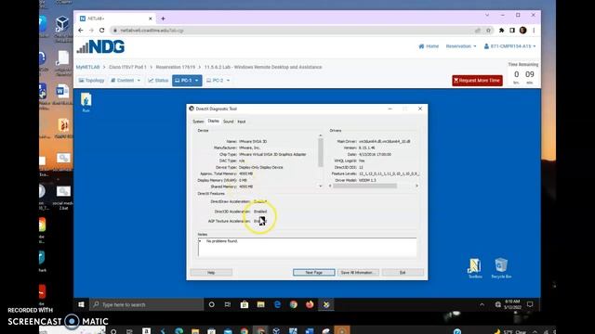The image size is (595, 334).
Task: Click Request More Time button
Action: (x=477, y=81)
